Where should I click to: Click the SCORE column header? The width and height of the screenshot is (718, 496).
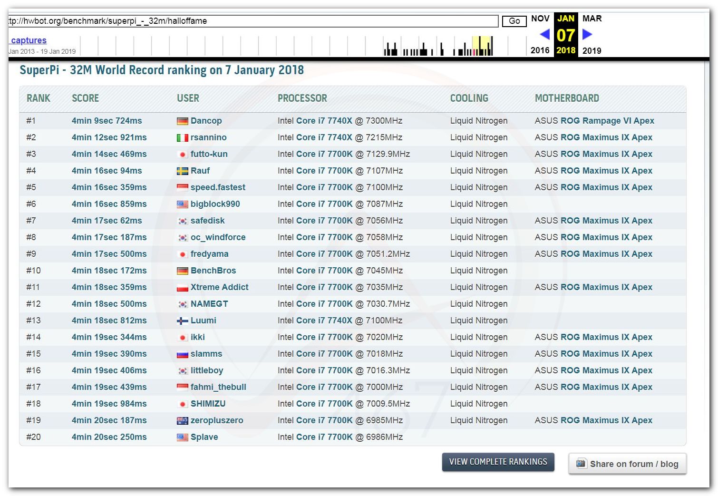[85, 98]
